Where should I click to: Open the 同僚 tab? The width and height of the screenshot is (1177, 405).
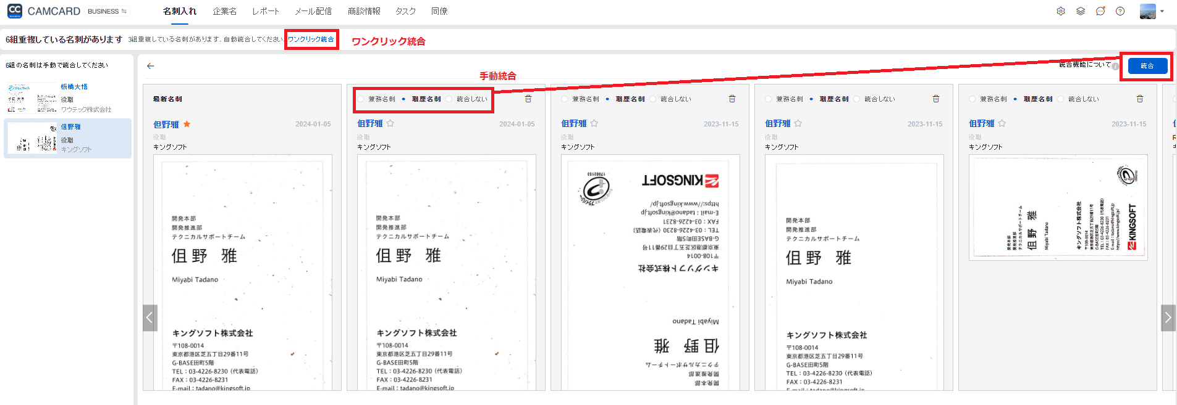pyautogui.click(x=439, y=11)
